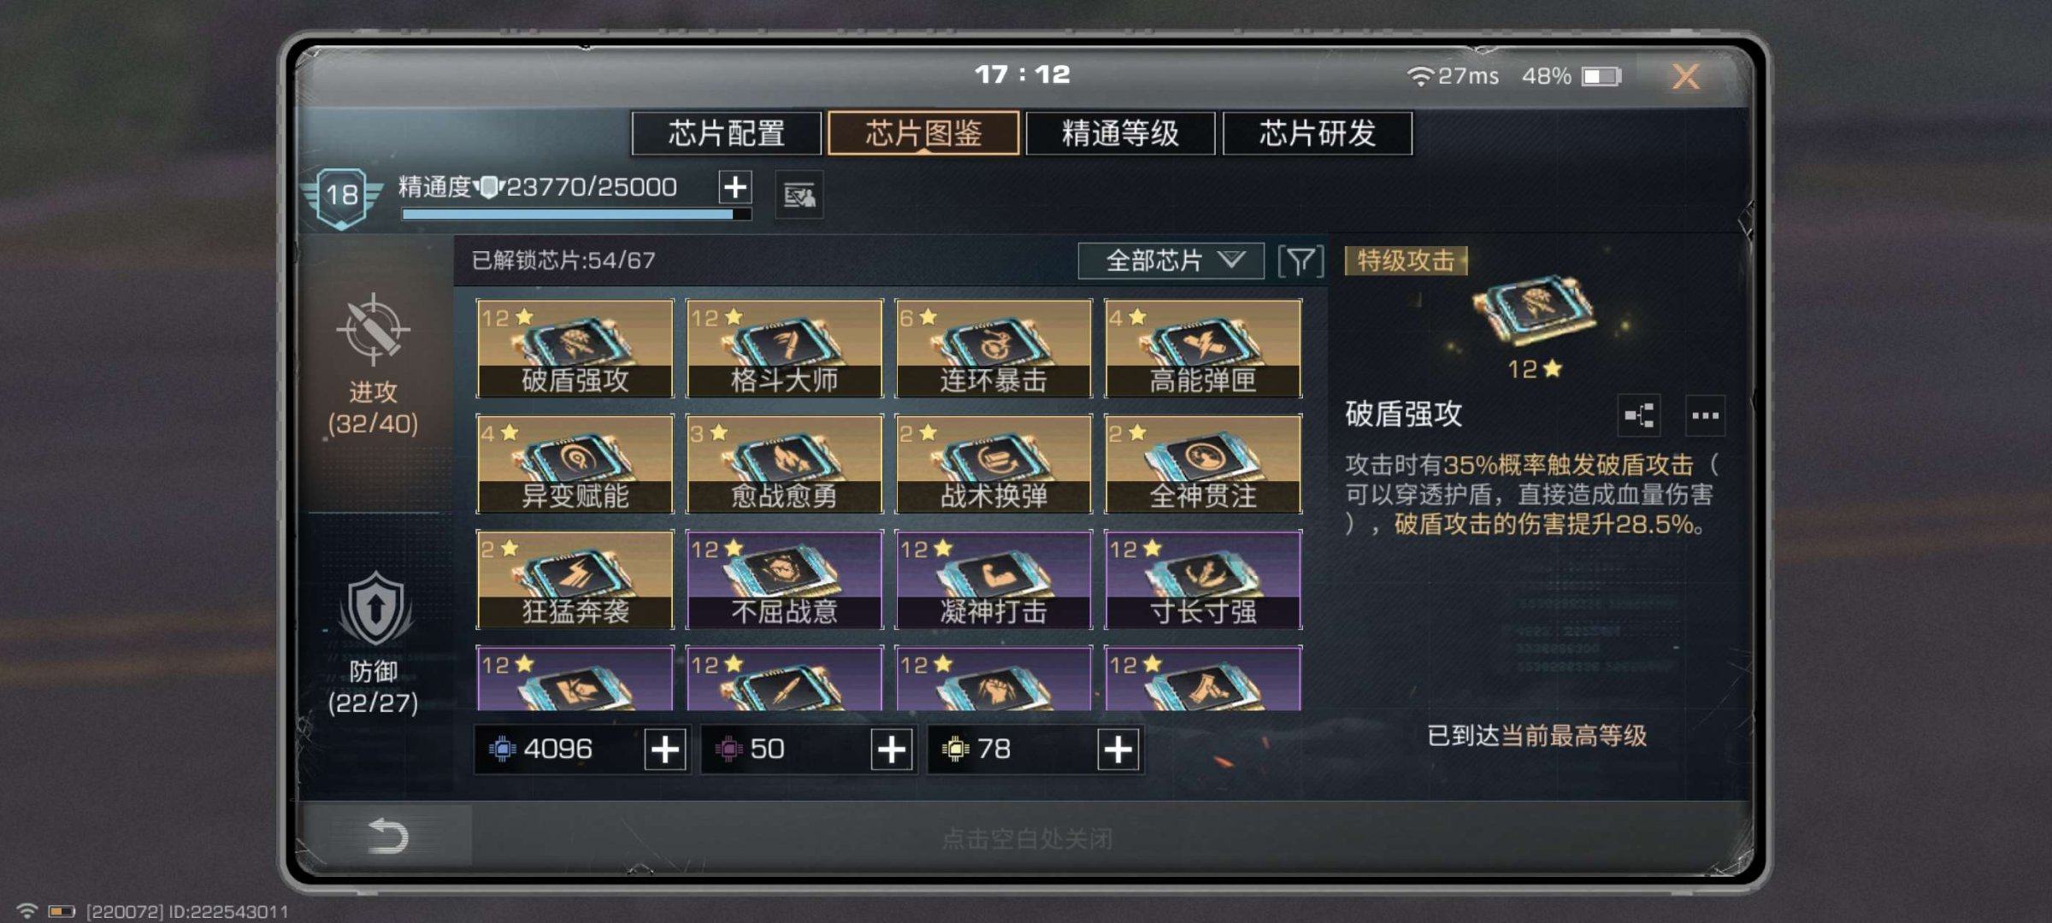The height and width of the screenshot is (923, 2052).
Task: Select the 进攻 attack category icon
Action: pyautogui.click(x=373, y=329)
